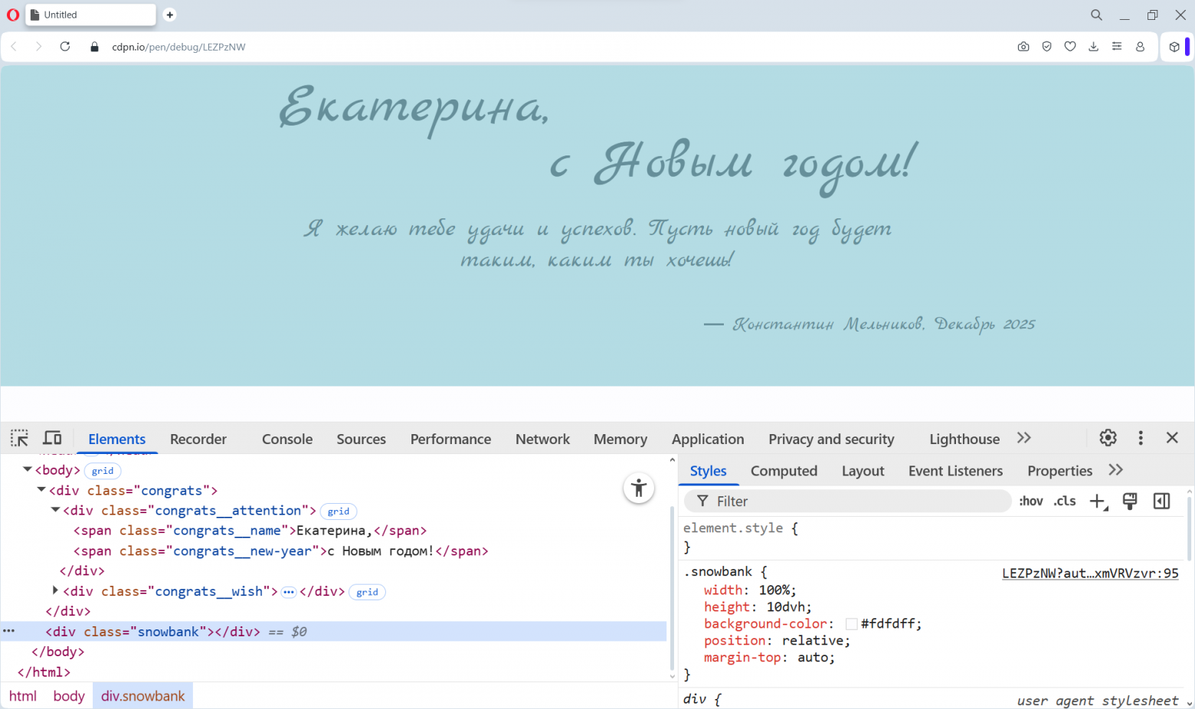
Task: Toggle the computed styles sidebar icon
Action: 1161,502
